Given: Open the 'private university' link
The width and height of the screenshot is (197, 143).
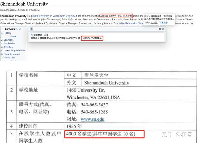Looking at the screenshot, I should click(40, 16).
